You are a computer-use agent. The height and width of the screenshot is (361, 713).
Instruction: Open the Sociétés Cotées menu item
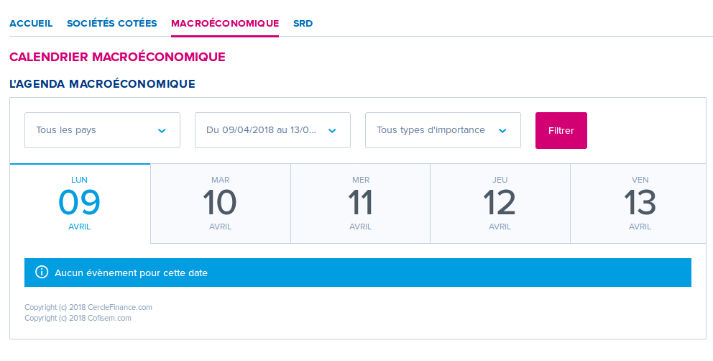click(x=111, y=23)
